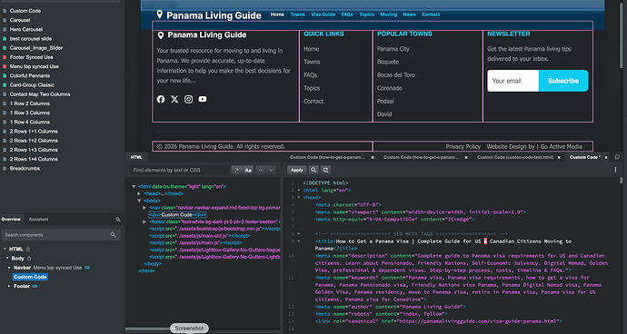627x334 pixels.
Task: Pop out the editor panel with the window icon
Action: 617,157
